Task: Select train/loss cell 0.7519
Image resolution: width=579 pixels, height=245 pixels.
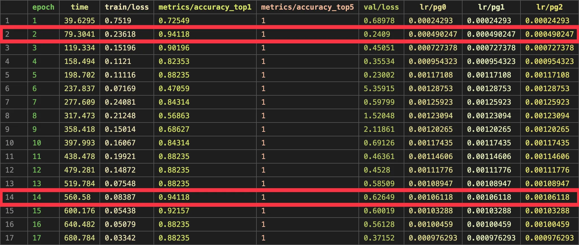Action: [x=118, y=21]
